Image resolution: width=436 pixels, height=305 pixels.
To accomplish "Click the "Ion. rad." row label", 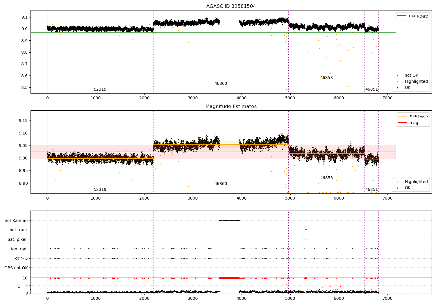I will click(x=19, y=249).
